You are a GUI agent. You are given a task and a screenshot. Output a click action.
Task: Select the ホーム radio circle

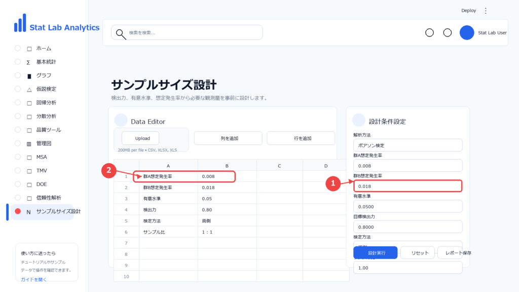pos(18,48)
